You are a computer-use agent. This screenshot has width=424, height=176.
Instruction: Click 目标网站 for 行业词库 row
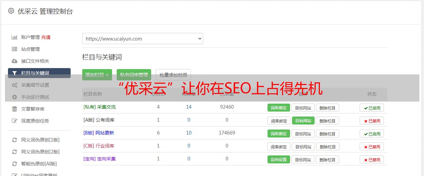tap(303, 146)
